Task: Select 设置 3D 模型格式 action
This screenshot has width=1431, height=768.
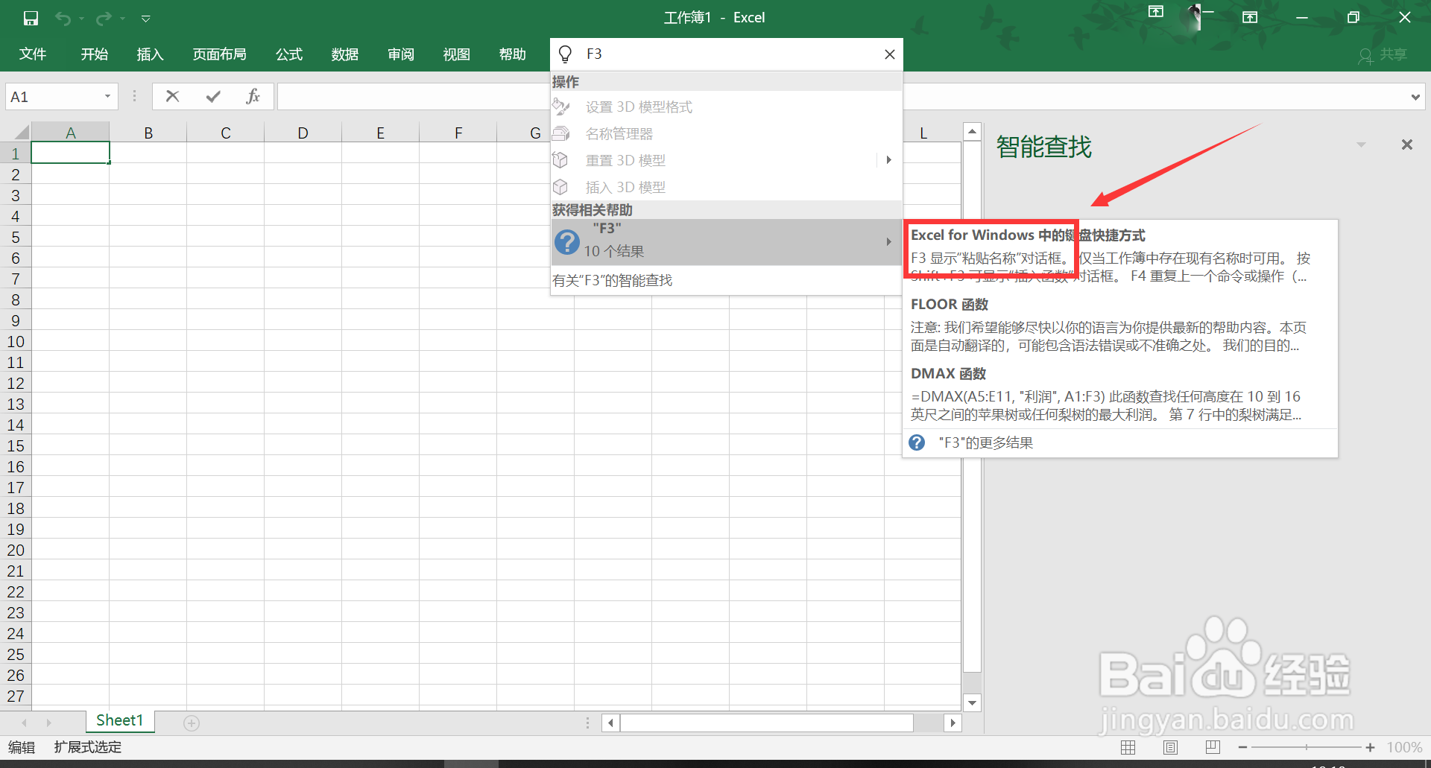Action: click(x=727, y=107)
